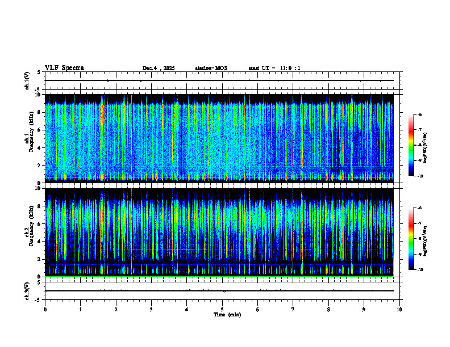
Task: Click time axis tick label "7"
Action: 293,310
